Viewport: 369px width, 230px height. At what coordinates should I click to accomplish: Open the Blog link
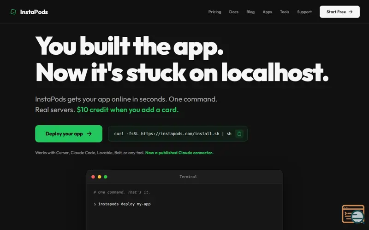250,12
